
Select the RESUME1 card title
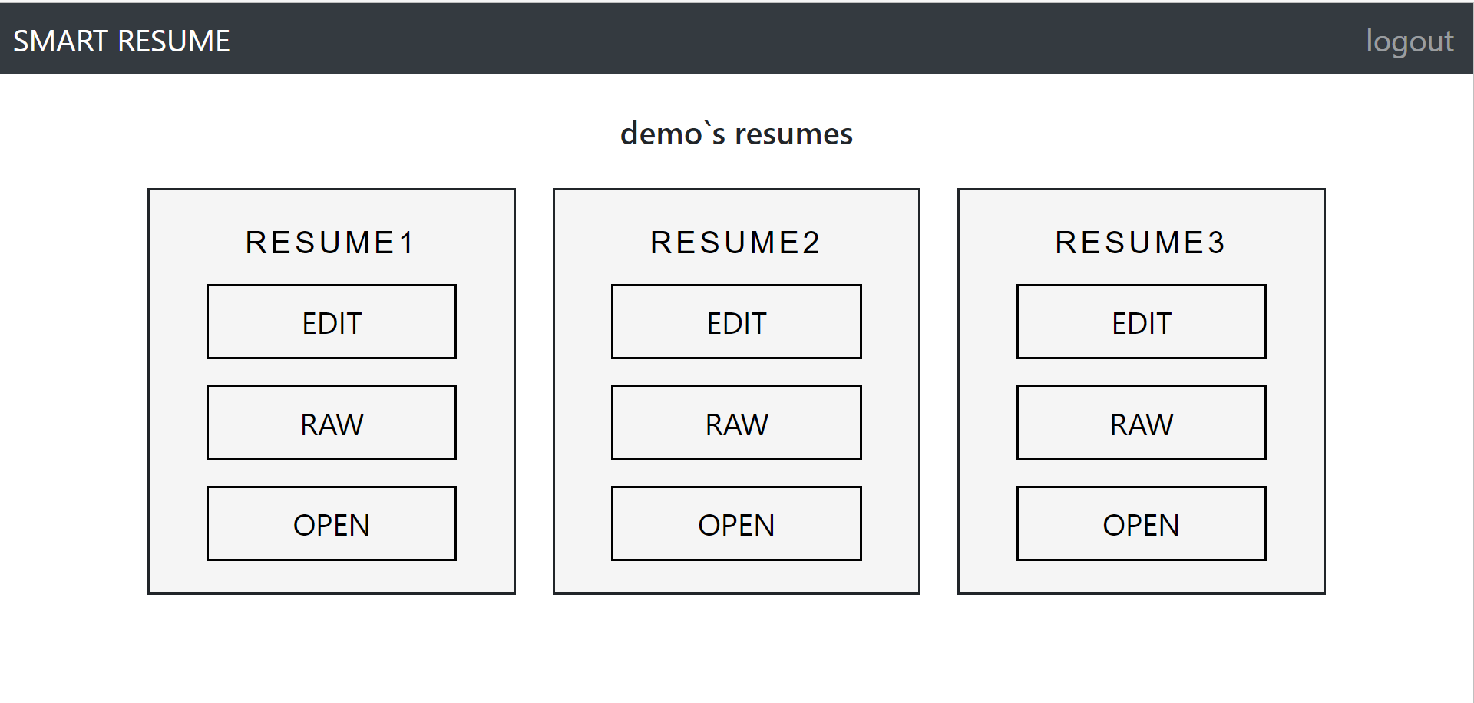pos(331,243)
